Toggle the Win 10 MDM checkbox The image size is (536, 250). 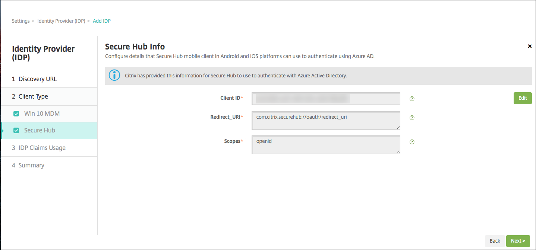pos(16,114)
